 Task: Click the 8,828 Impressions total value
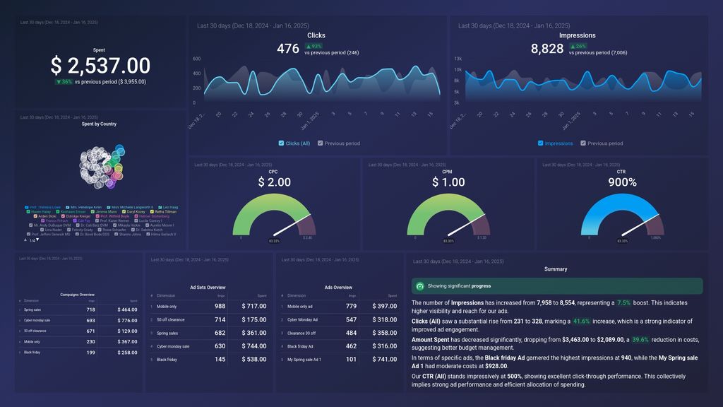547,49
